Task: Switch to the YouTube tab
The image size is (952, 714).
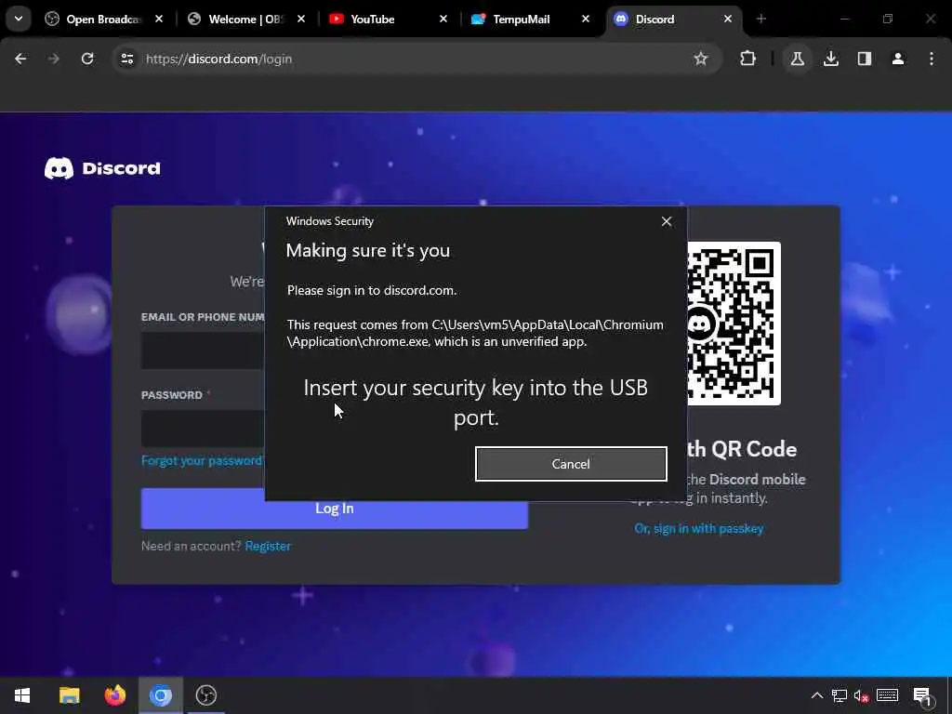Action: click(x=388, y=19)
